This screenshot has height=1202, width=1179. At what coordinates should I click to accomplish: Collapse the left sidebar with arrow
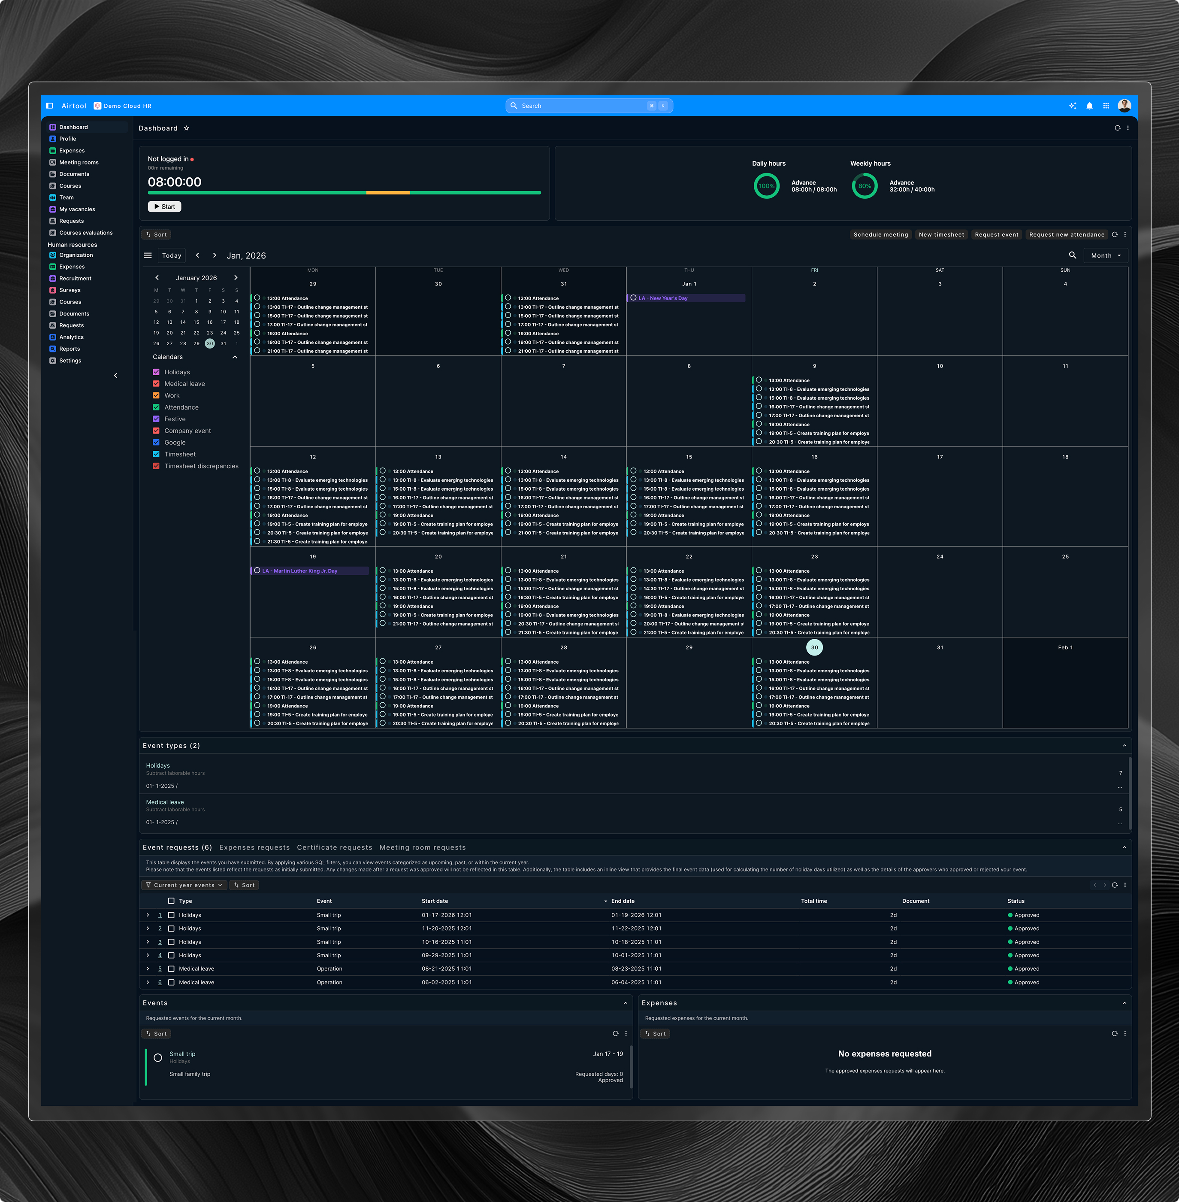[x=116, y=376]
